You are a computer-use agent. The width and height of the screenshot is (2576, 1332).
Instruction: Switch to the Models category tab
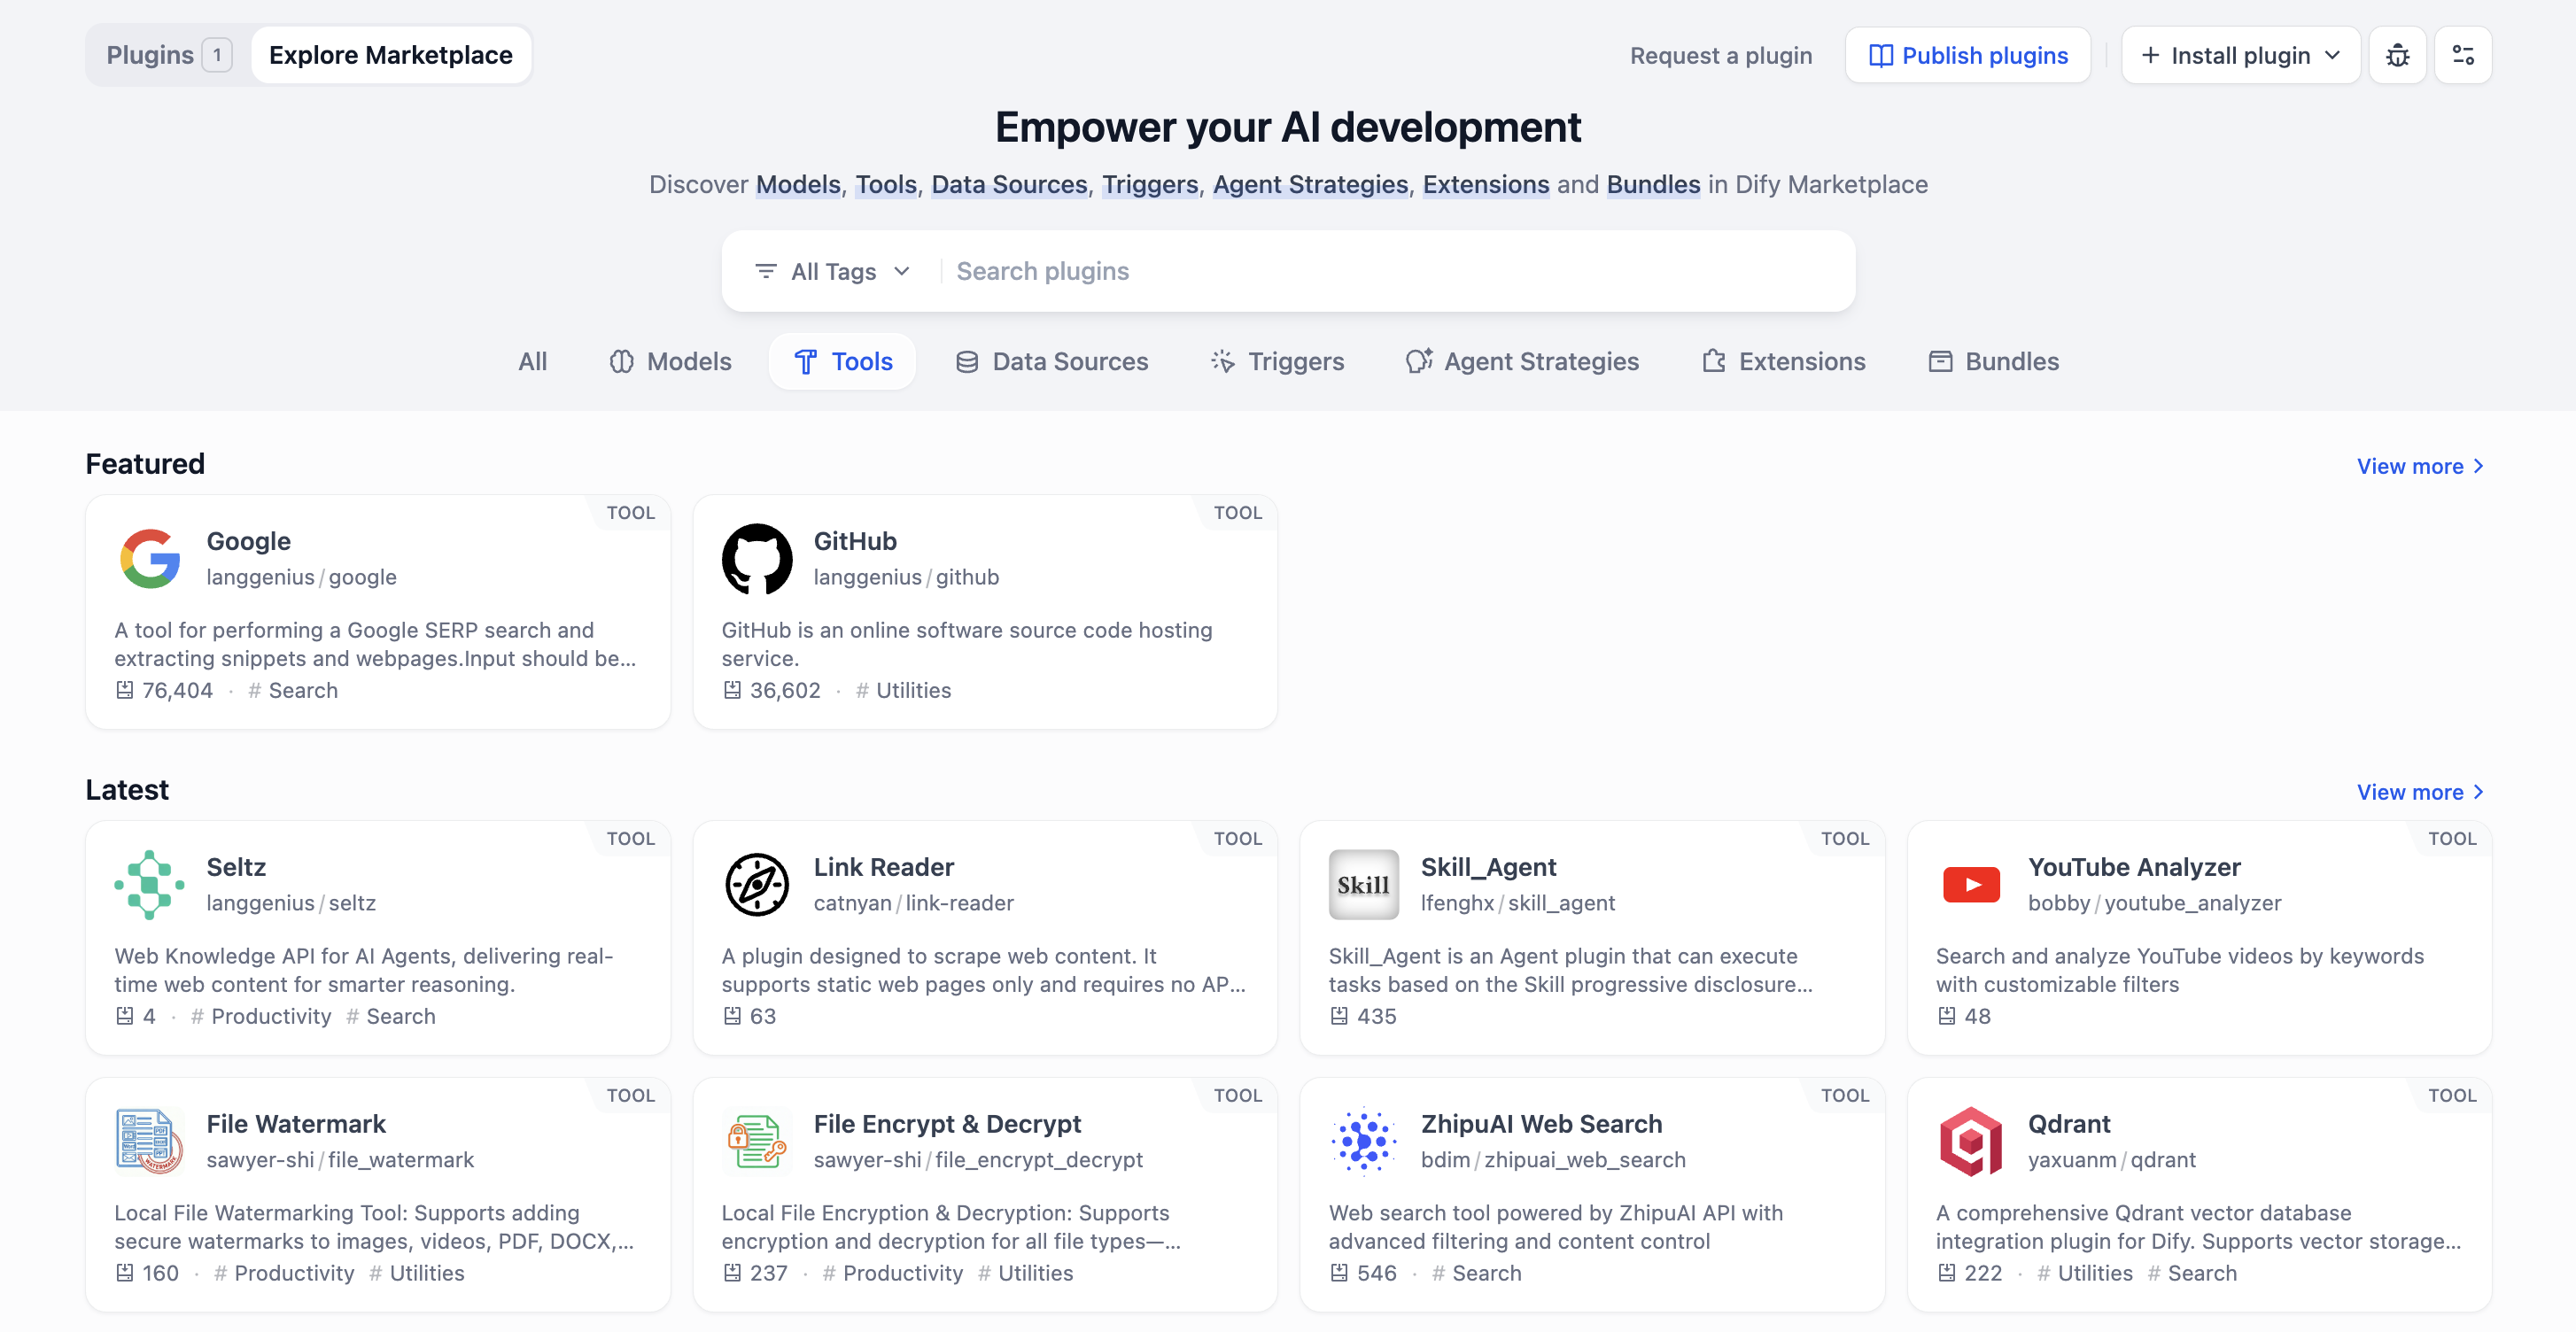click(x=671, y=361)
